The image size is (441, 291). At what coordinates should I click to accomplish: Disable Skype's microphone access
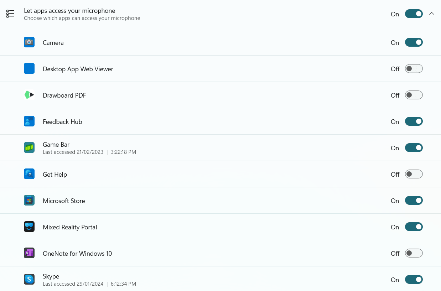tap(414, 279)
